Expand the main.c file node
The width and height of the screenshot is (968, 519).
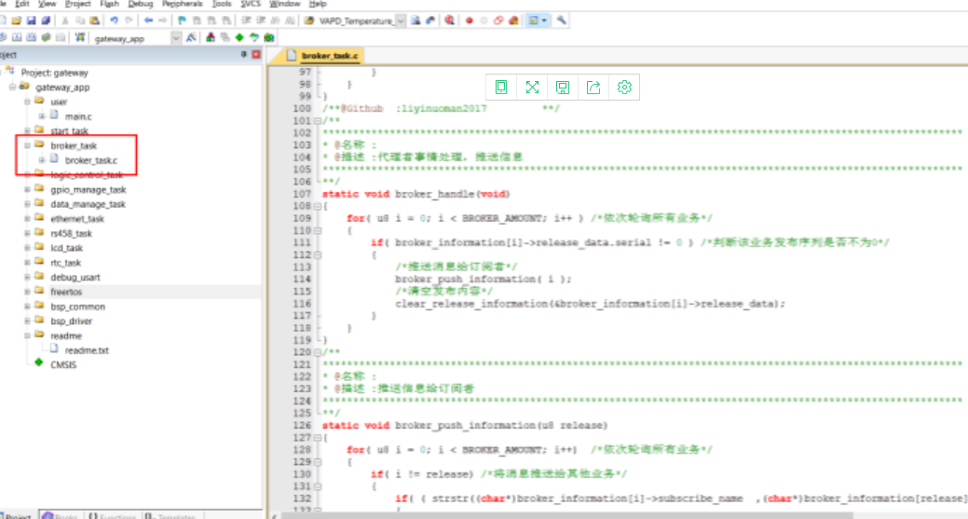point(42,116)
